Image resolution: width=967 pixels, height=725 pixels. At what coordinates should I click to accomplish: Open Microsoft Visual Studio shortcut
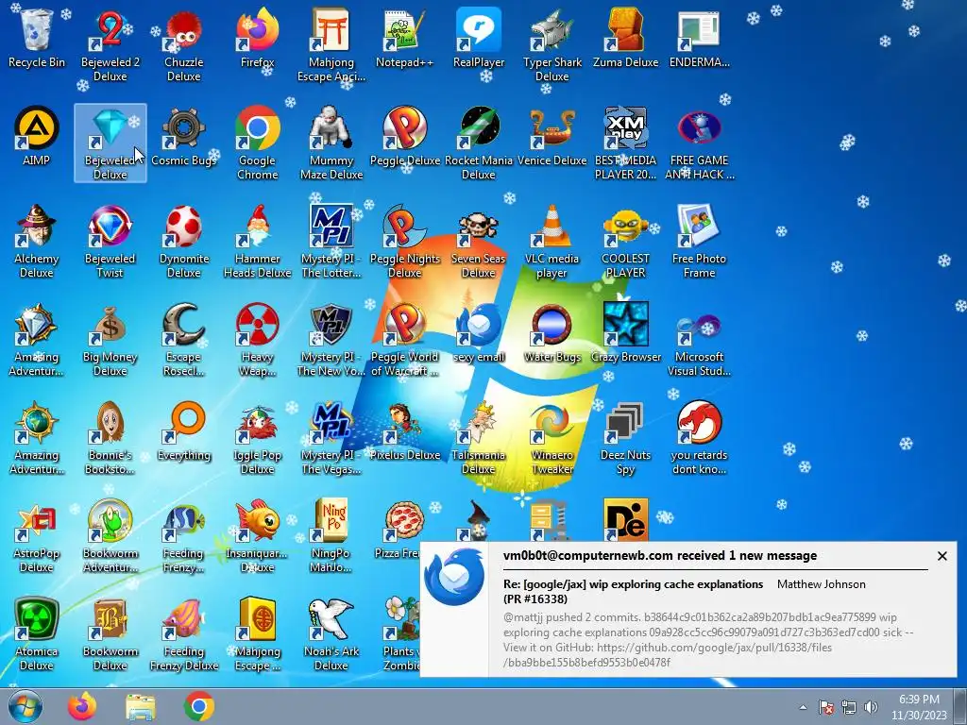coord(700,339)
